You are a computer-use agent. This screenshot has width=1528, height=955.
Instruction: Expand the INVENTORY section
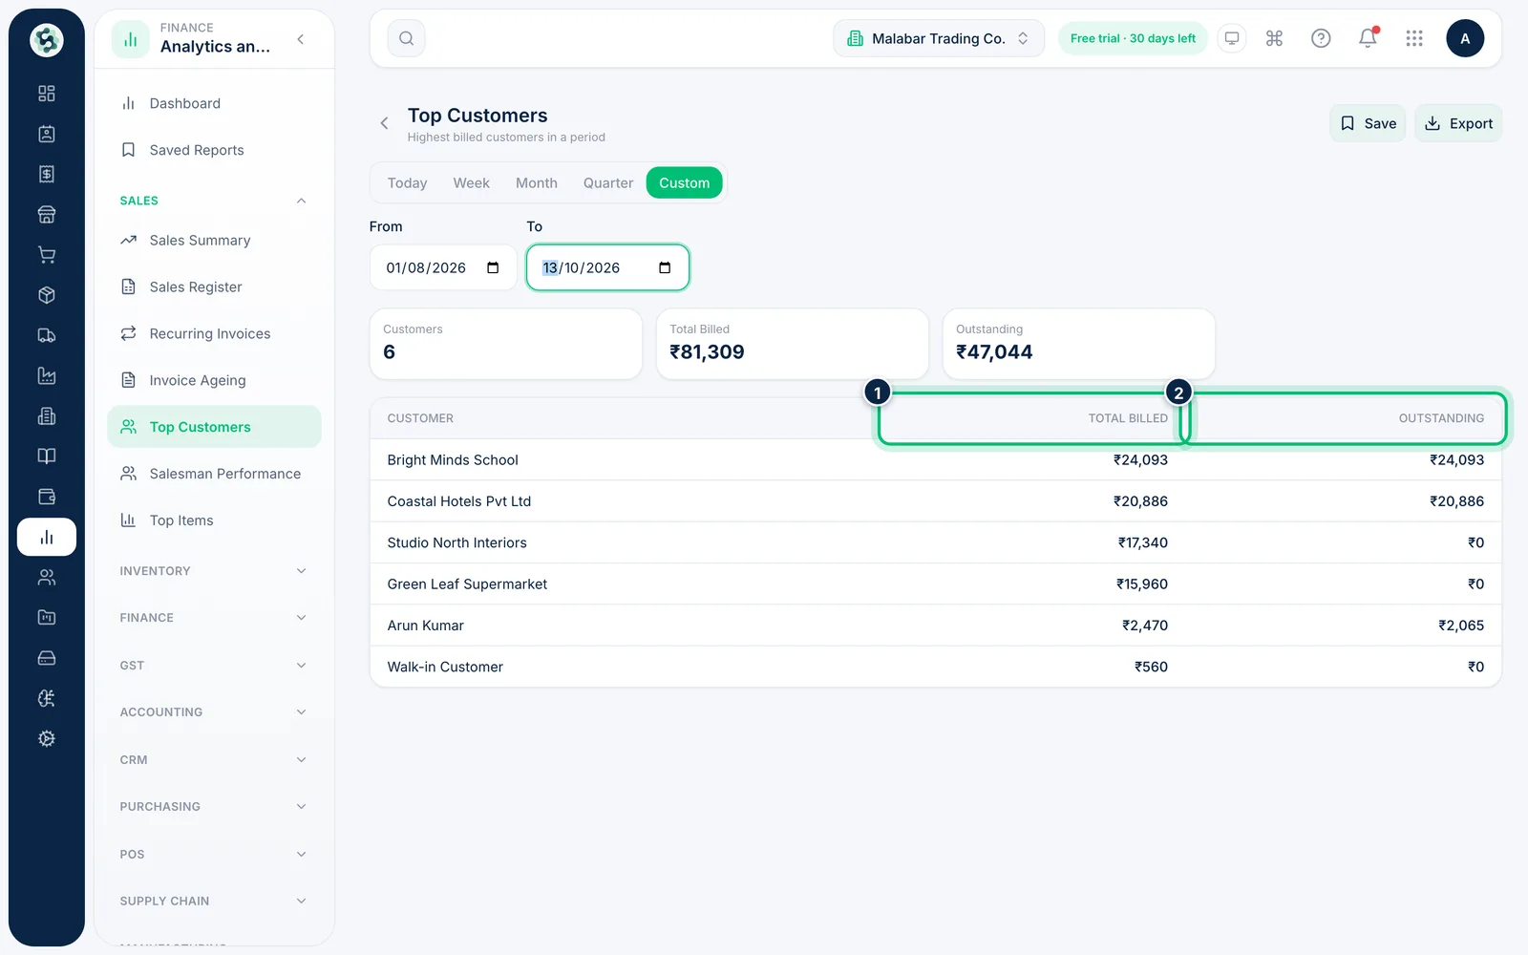click(x=214, y=571)
